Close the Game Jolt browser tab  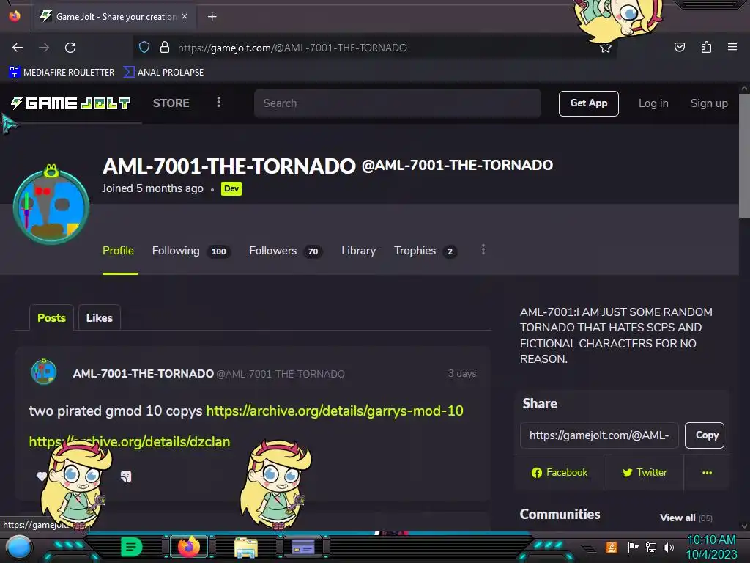(185, 16)
